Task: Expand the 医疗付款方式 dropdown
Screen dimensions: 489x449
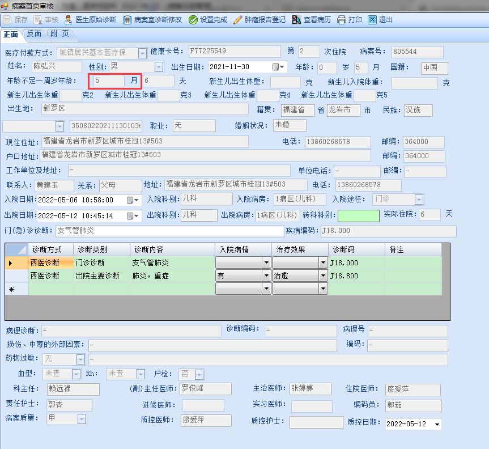Action: (x=142, y=53)
